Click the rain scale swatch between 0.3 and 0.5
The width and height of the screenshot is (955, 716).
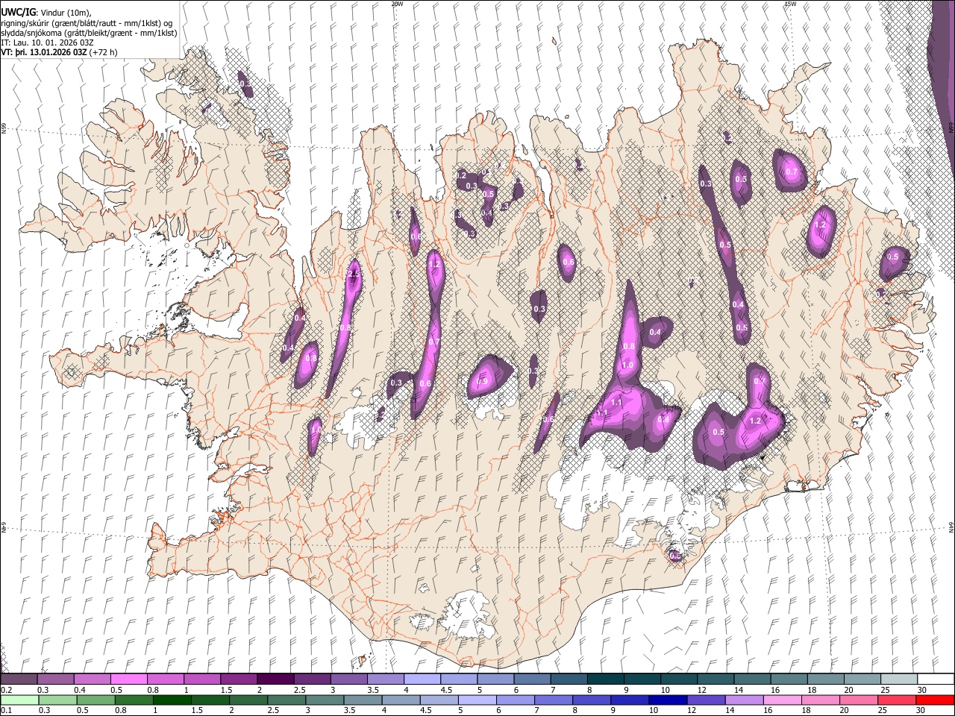click(x=56, y=700)
